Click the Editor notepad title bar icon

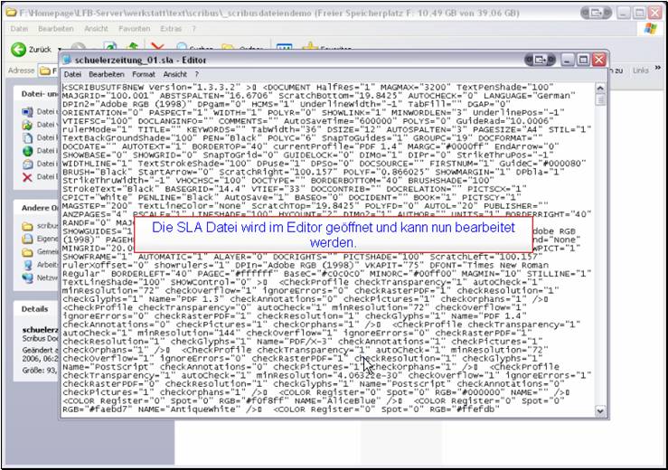[x=69, y=59]
